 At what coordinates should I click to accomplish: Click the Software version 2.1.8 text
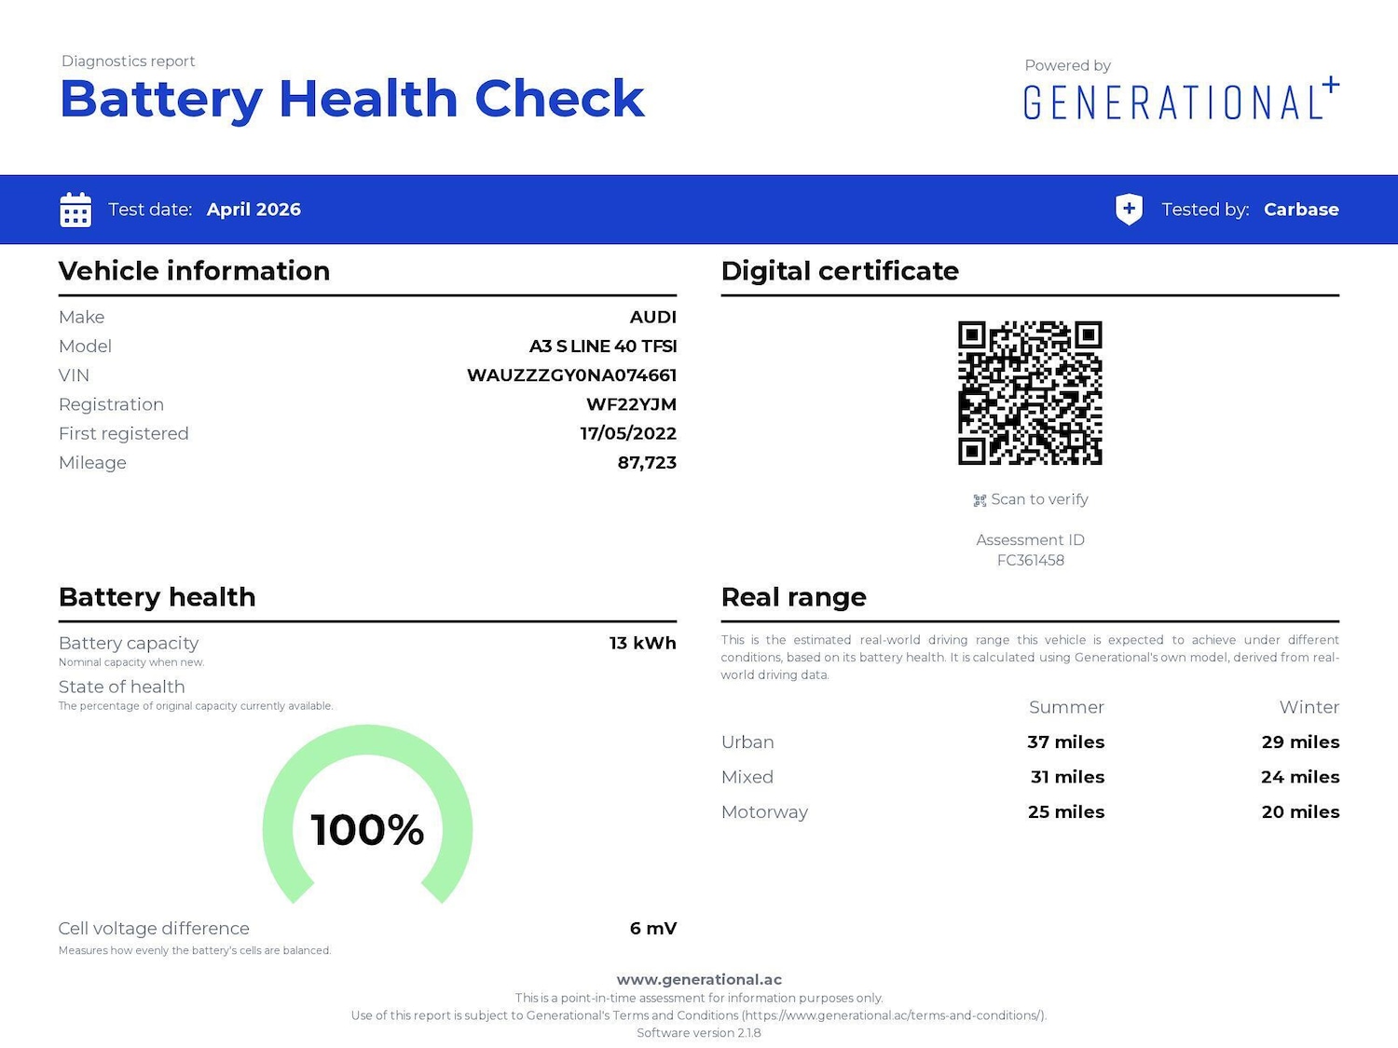699,1033
